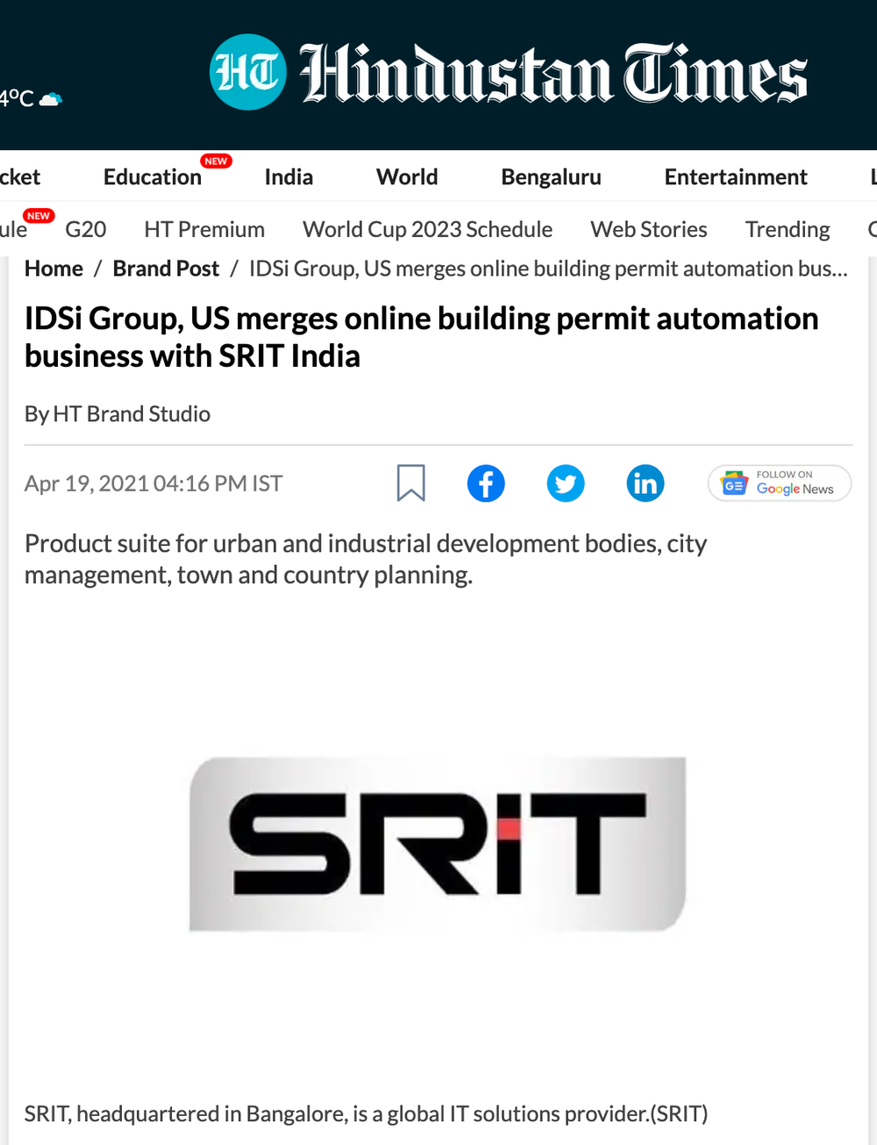
Task: Bookmark this article with the bookmark icon
Action: [411, 483]
